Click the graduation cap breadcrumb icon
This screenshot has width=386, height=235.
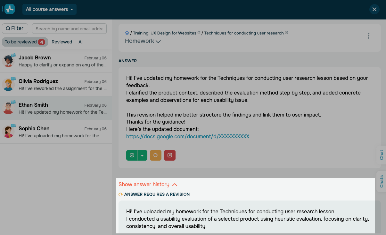tap(127, 33)
